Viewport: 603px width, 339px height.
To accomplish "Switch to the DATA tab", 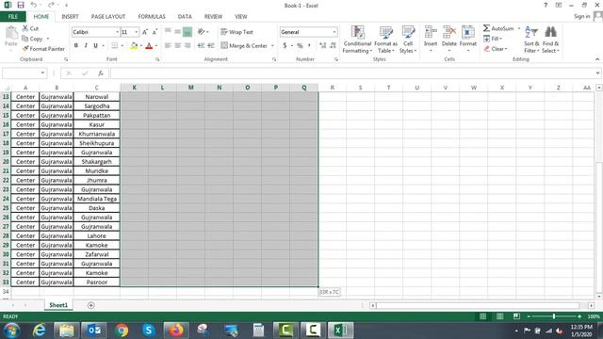I will click(185, 17).
